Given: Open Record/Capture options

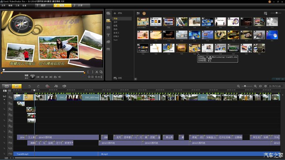Looking at the screenshot, I should [x=47, y=86].
